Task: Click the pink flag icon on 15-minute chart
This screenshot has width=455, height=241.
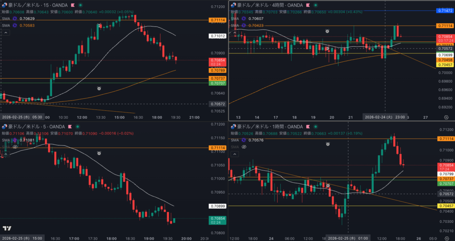Action: 72,5
